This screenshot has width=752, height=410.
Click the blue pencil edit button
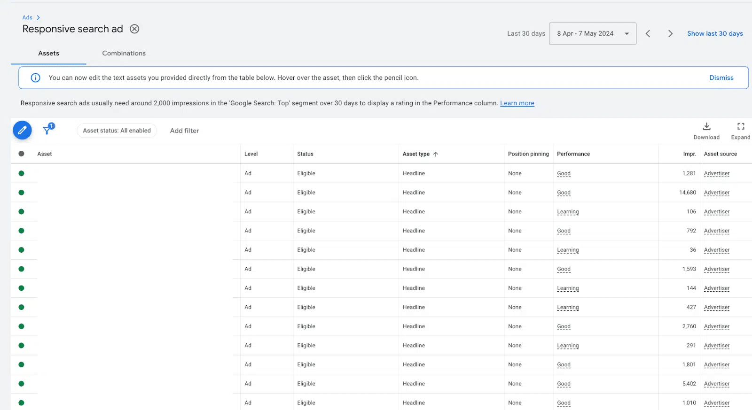pyautogui.click(x=22, y=130)
